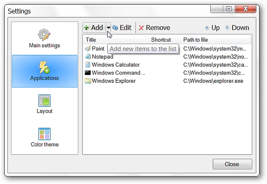
Task: Select the Paint row icon
Action: click(x=88, y=48)
